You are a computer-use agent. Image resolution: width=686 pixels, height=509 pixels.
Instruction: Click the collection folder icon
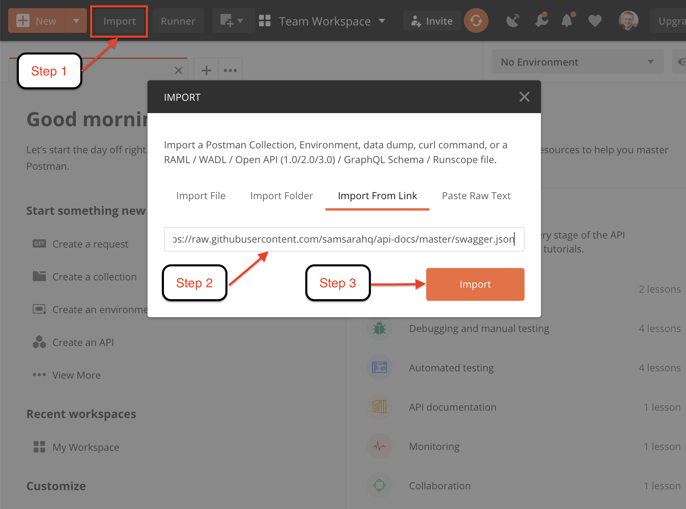coord(39,276)
